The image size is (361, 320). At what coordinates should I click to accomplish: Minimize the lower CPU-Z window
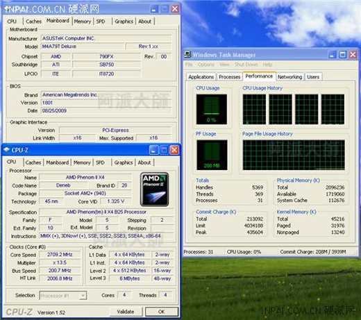click(153, 150)
